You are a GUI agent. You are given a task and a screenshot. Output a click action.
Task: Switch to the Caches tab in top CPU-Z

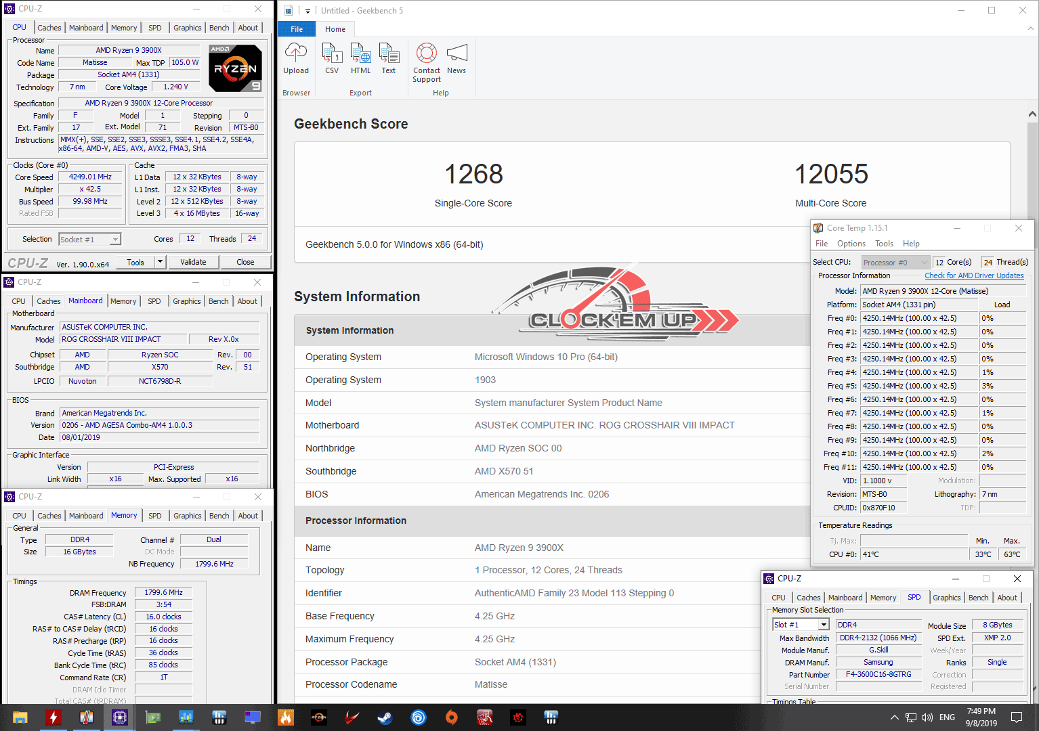pos(49,28)
